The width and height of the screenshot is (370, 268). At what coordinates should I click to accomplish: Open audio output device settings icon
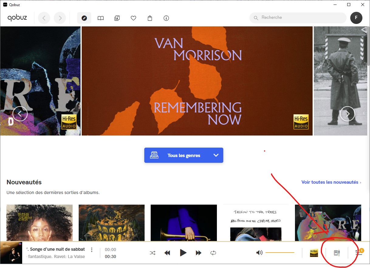[x=337, y=253]
